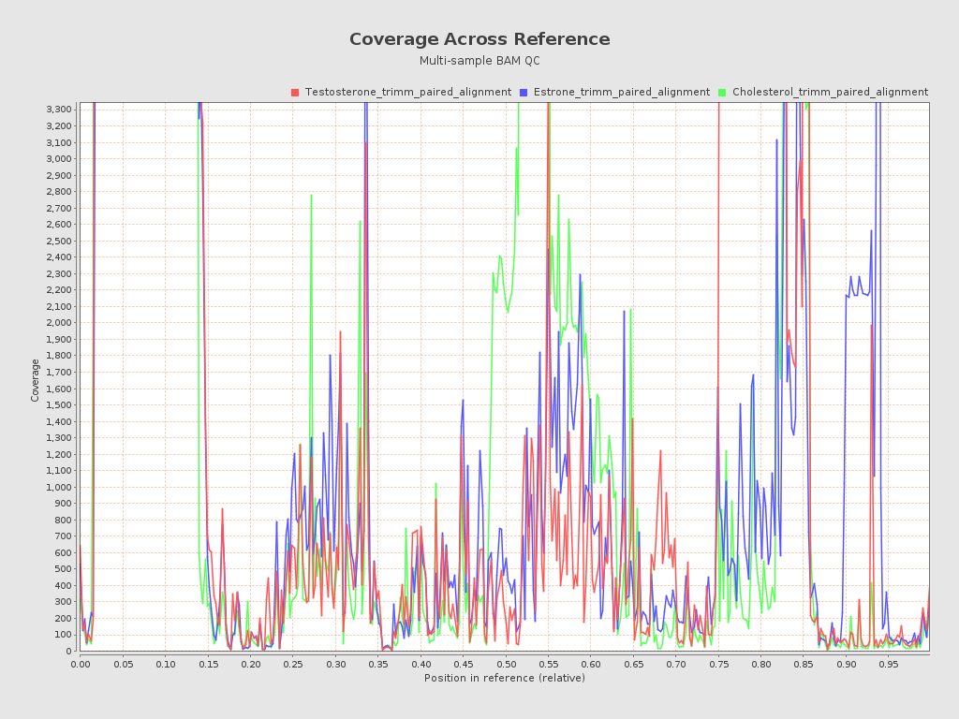Click the 1,500 y-axis tick label
Image resolution: width=959 pixels, height=719 pixels.
pyautogui.click(x=59, y=404)
